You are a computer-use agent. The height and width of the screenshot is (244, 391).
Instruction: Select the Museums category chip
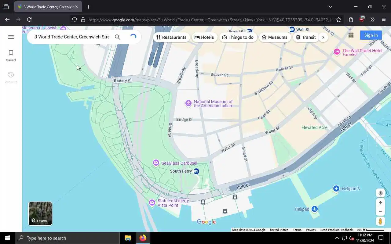pos(275,37)
